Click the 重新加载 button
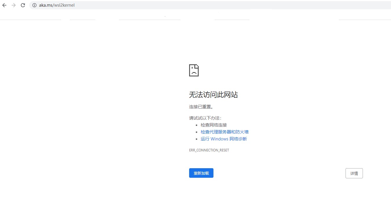 click(x=201, y=173)
